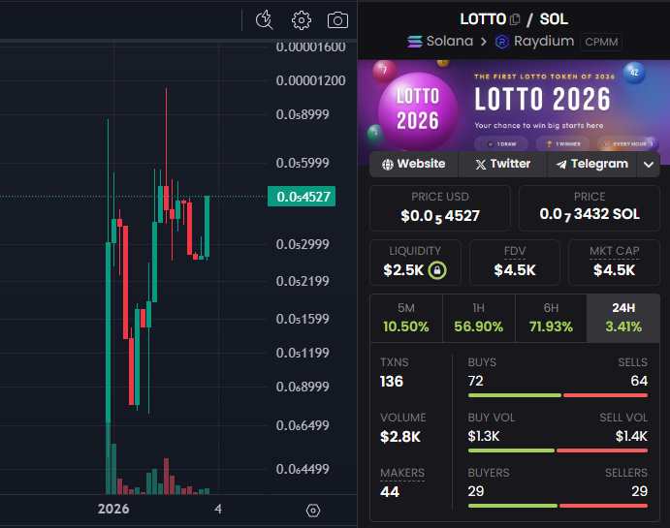The height and width of the screenshot is (528, 670).
Task: Click the 0.0₅2999 price axis label
Action: pyautogui.click(x=303, y=244)
